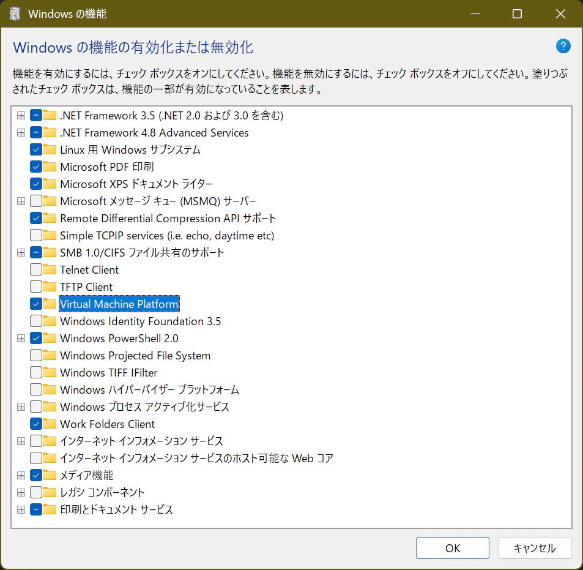This screenshot has width=583, height=570.
Task: Expand インターネット インフォメーション サービス tree node
Action: point(21,441)
